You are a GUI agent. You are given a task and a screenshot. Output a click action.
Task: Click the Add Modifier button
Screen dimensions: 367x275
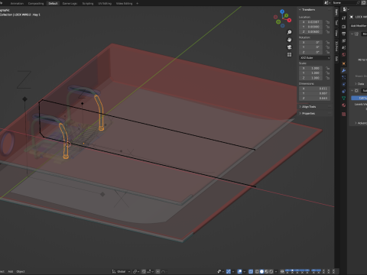[x=359, y=26]
